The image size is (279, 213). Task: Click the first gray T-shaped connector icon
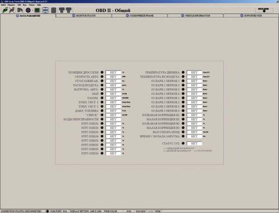tap(61, 10)
